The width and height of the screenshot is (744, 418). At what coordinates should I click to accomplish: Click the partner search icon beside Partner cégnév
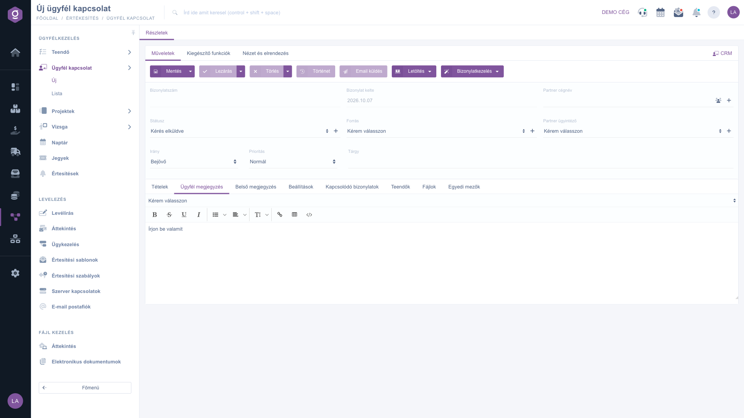pos(718,101)
